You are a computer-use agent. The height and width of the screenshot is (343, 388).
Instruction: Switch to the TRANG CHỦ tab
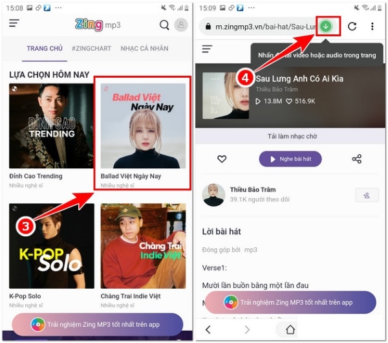pos(45,49)
